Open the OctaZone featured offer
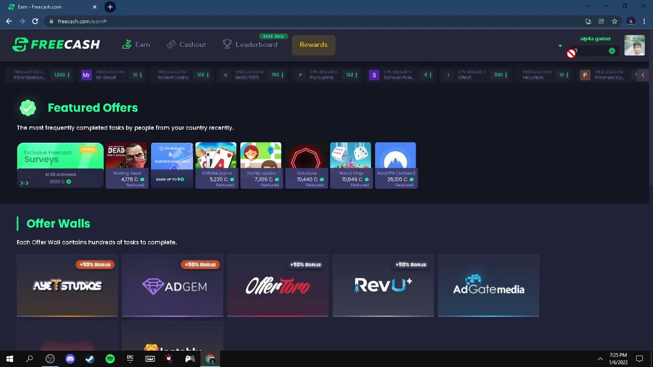The width and height of the screenshot is (653, 367). pyautogui.click(x=307, y=165)
